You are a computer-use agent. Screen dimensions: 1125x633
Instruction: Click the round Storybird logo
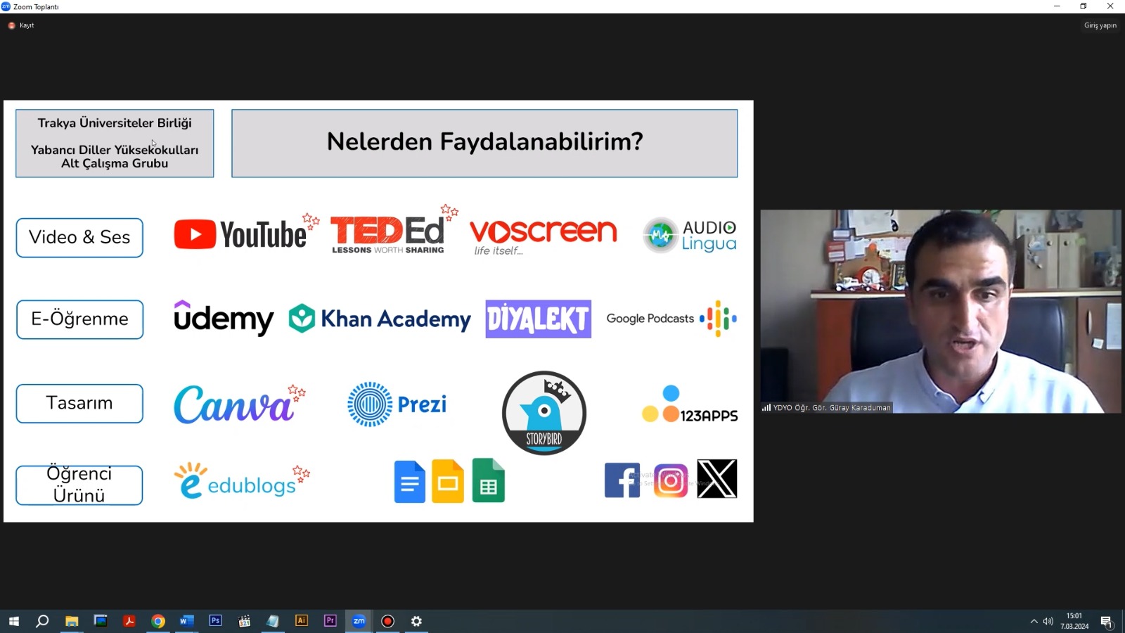(x=544, y=413)
